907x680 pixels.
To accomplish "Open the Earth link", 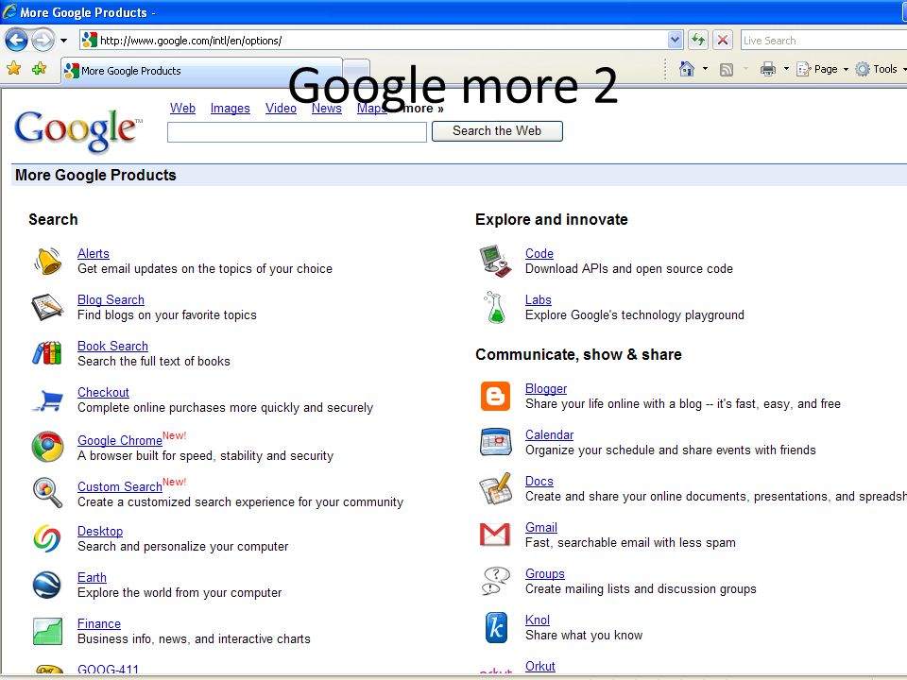I will coord(92,578).
